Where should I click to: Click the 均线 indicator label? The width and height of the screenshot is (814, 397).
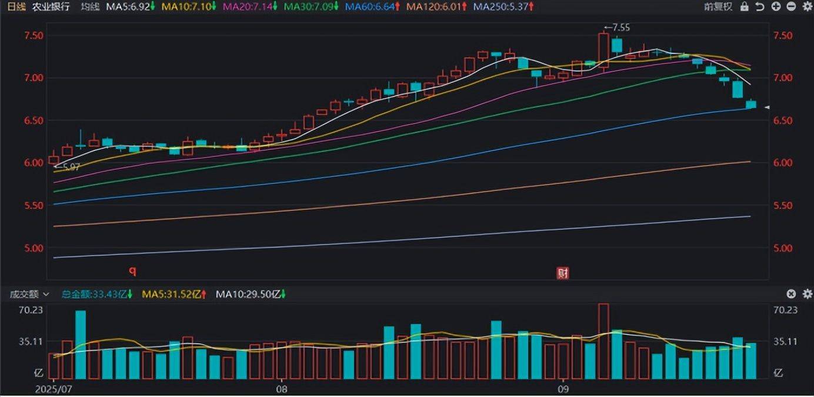89,7
